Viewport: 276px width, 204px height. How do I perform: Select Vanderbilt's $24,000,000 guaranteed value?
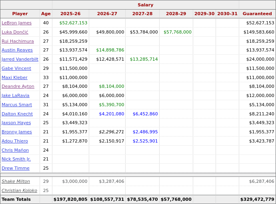pyautogui.click(x=260, y=59)
